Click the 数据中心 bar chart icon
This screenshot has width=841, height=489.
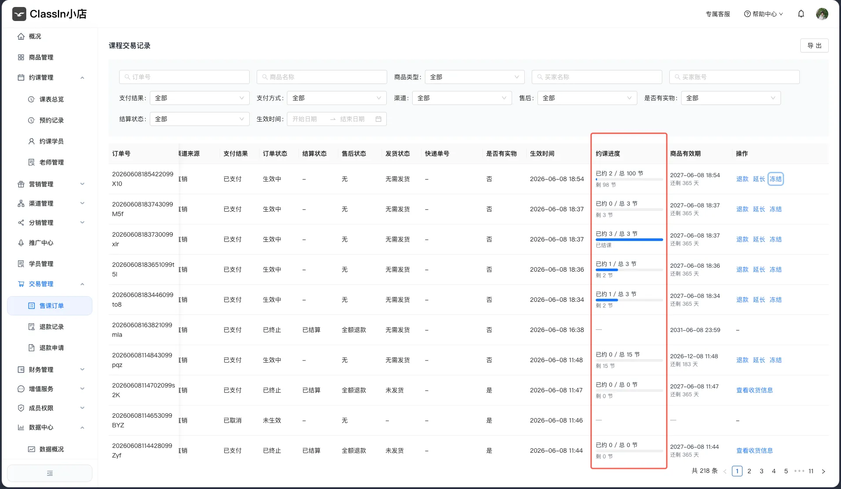click(x=21, y=427)
